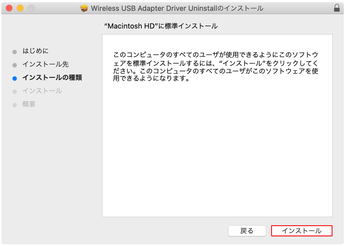Image resolution: width=346 pixels, height=246 pixels.
Task: Go back with the 戻る button
Action: [x=247, y=231]
